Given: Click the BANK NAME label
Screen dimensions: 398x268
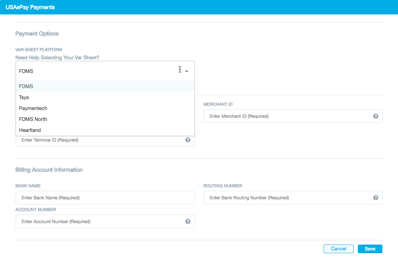Looking at the screenshot, I should pos(28,186).
